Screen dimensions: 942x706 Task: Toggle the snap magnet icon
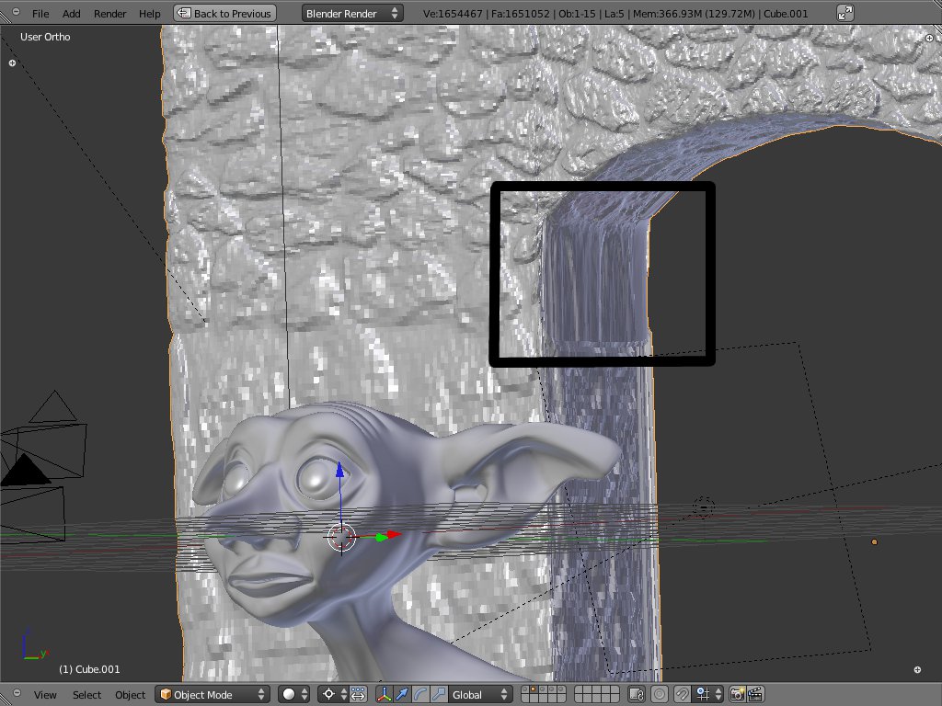point(682,695)
